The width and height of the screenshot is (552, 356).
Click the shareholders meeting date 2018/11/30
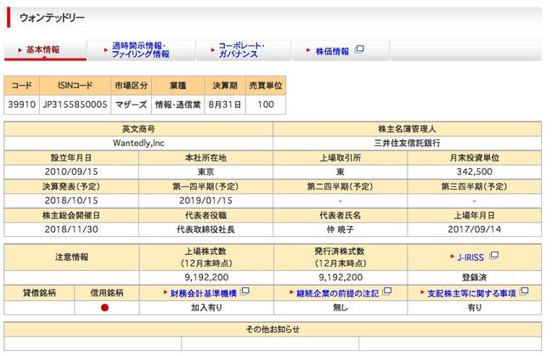click(71, 229)
